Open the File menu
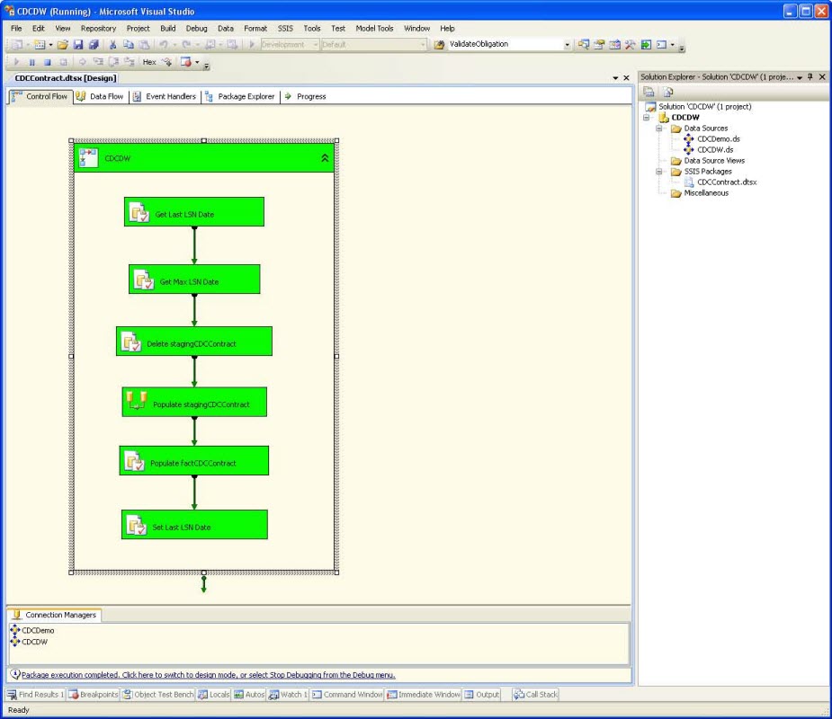 click(x=16, y=28)
